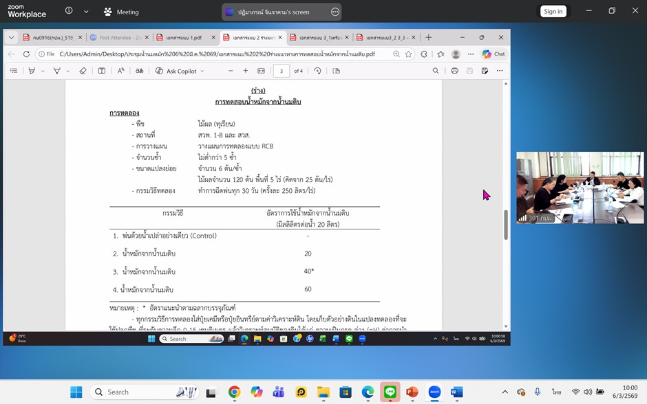Toggle the microphone in system tray

(537, 392)
